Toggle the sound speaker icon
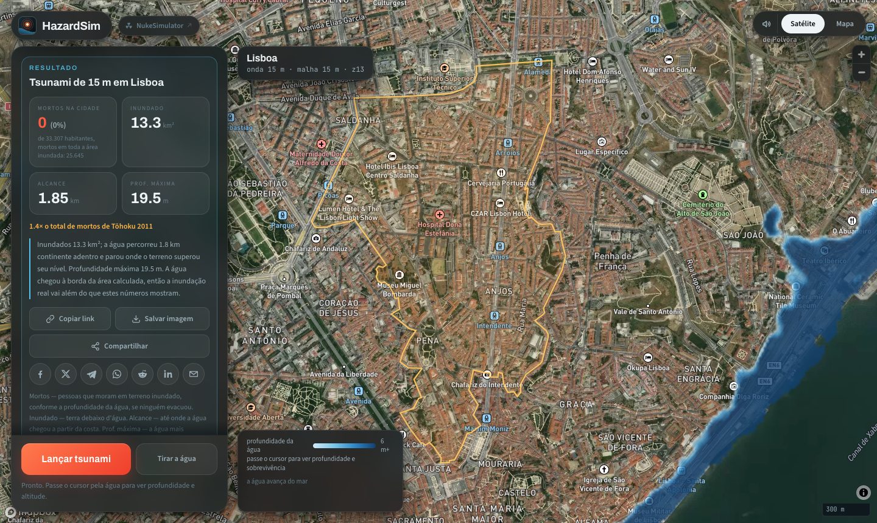This screenshot has width=877, height=523. (x=767, y=24)
